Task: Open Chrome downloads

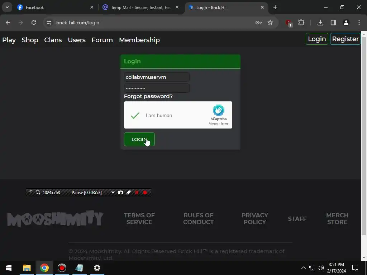Action: coord(320,23)
